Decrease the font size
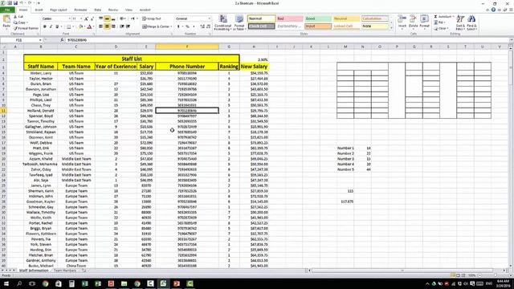 [x=92, y=18]
